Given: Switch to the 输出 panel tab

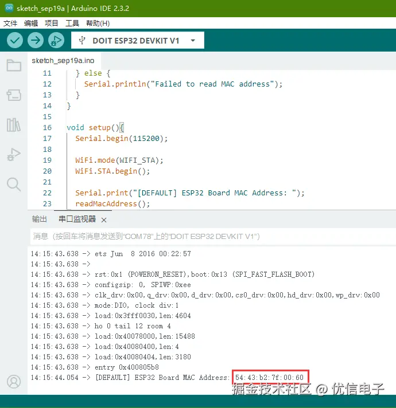Looking at the screenshot, I should [40, 219].
